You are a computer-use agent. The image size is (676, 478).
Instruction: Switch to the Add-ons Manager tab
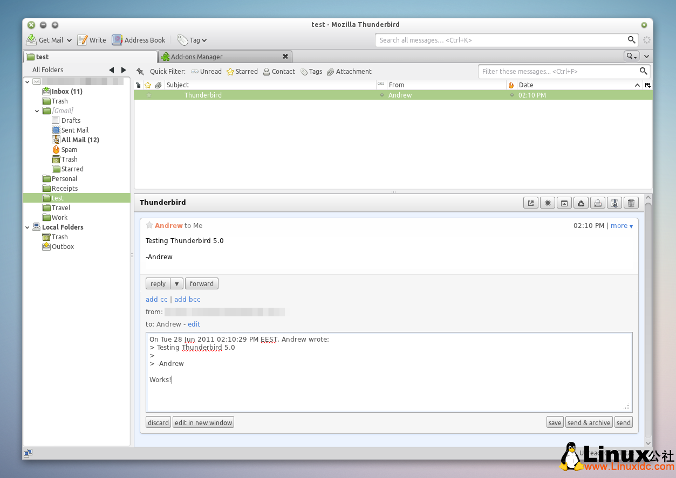198,56
